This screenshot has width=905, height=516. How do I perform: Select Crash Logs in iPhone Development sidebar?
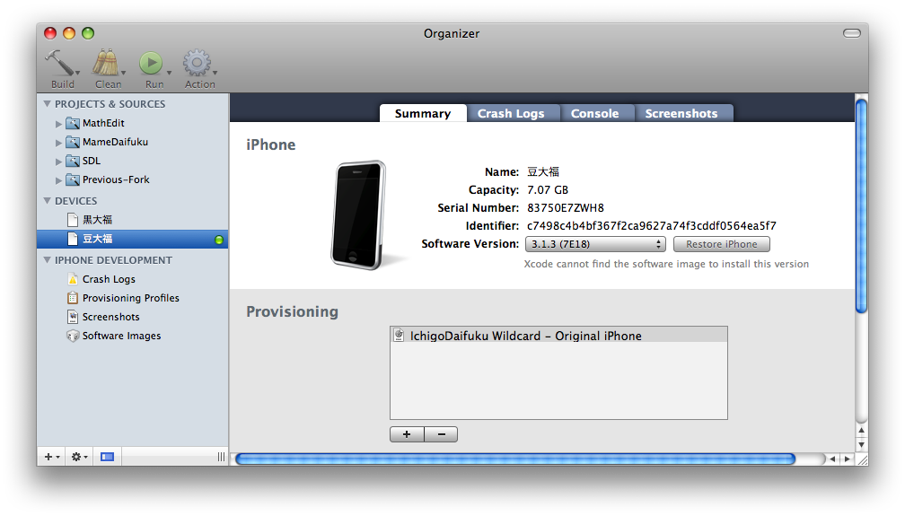[x=109, y=279]
